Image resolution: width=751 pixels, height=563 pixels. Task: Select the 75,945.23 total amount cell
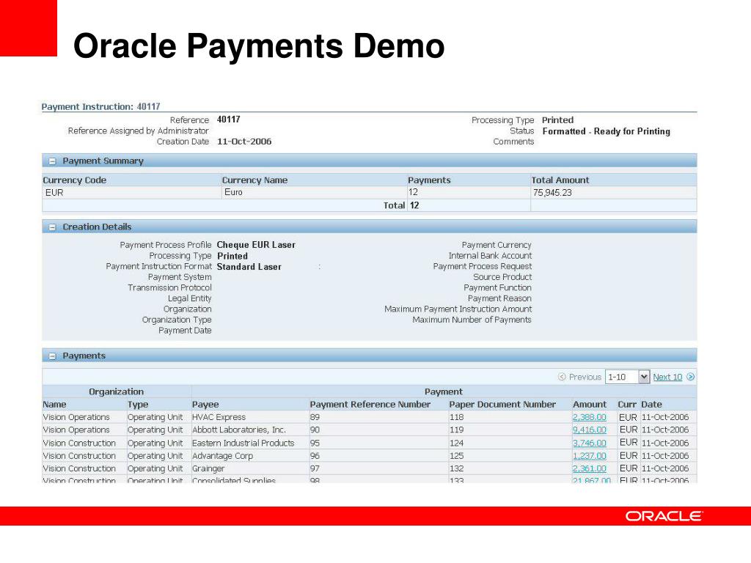(552, 193)
